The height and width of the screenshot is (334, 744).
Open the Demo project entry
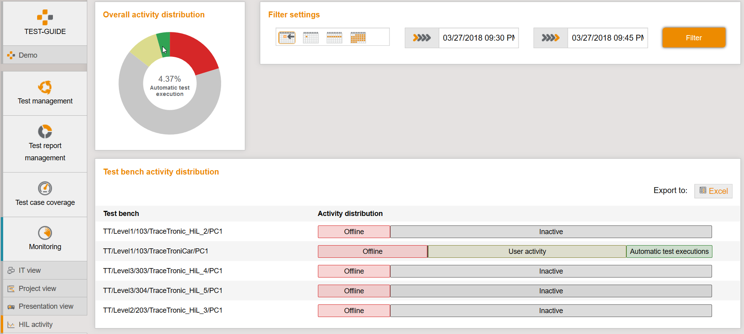pos(45,55)
